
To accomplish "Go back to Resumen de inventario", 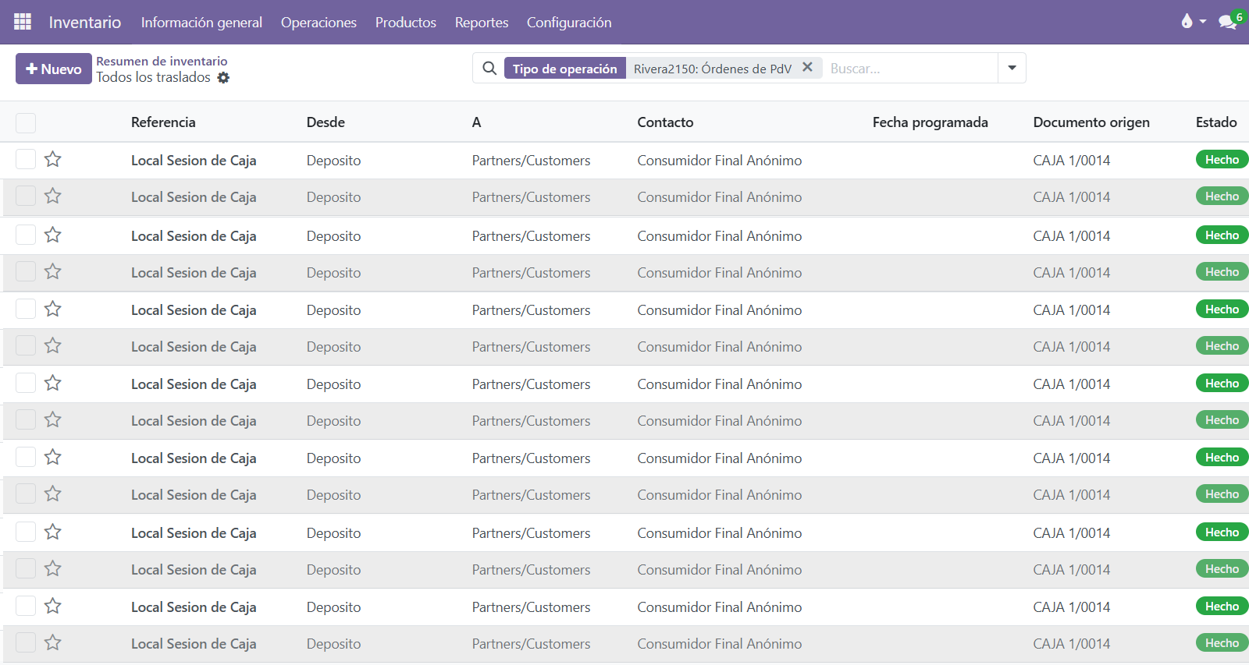I will tap(162, 61).
